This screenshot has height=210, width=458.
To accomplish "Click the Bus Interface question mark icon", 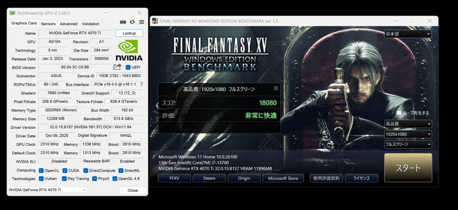I will pyautogui.click(x=142, y=84).
